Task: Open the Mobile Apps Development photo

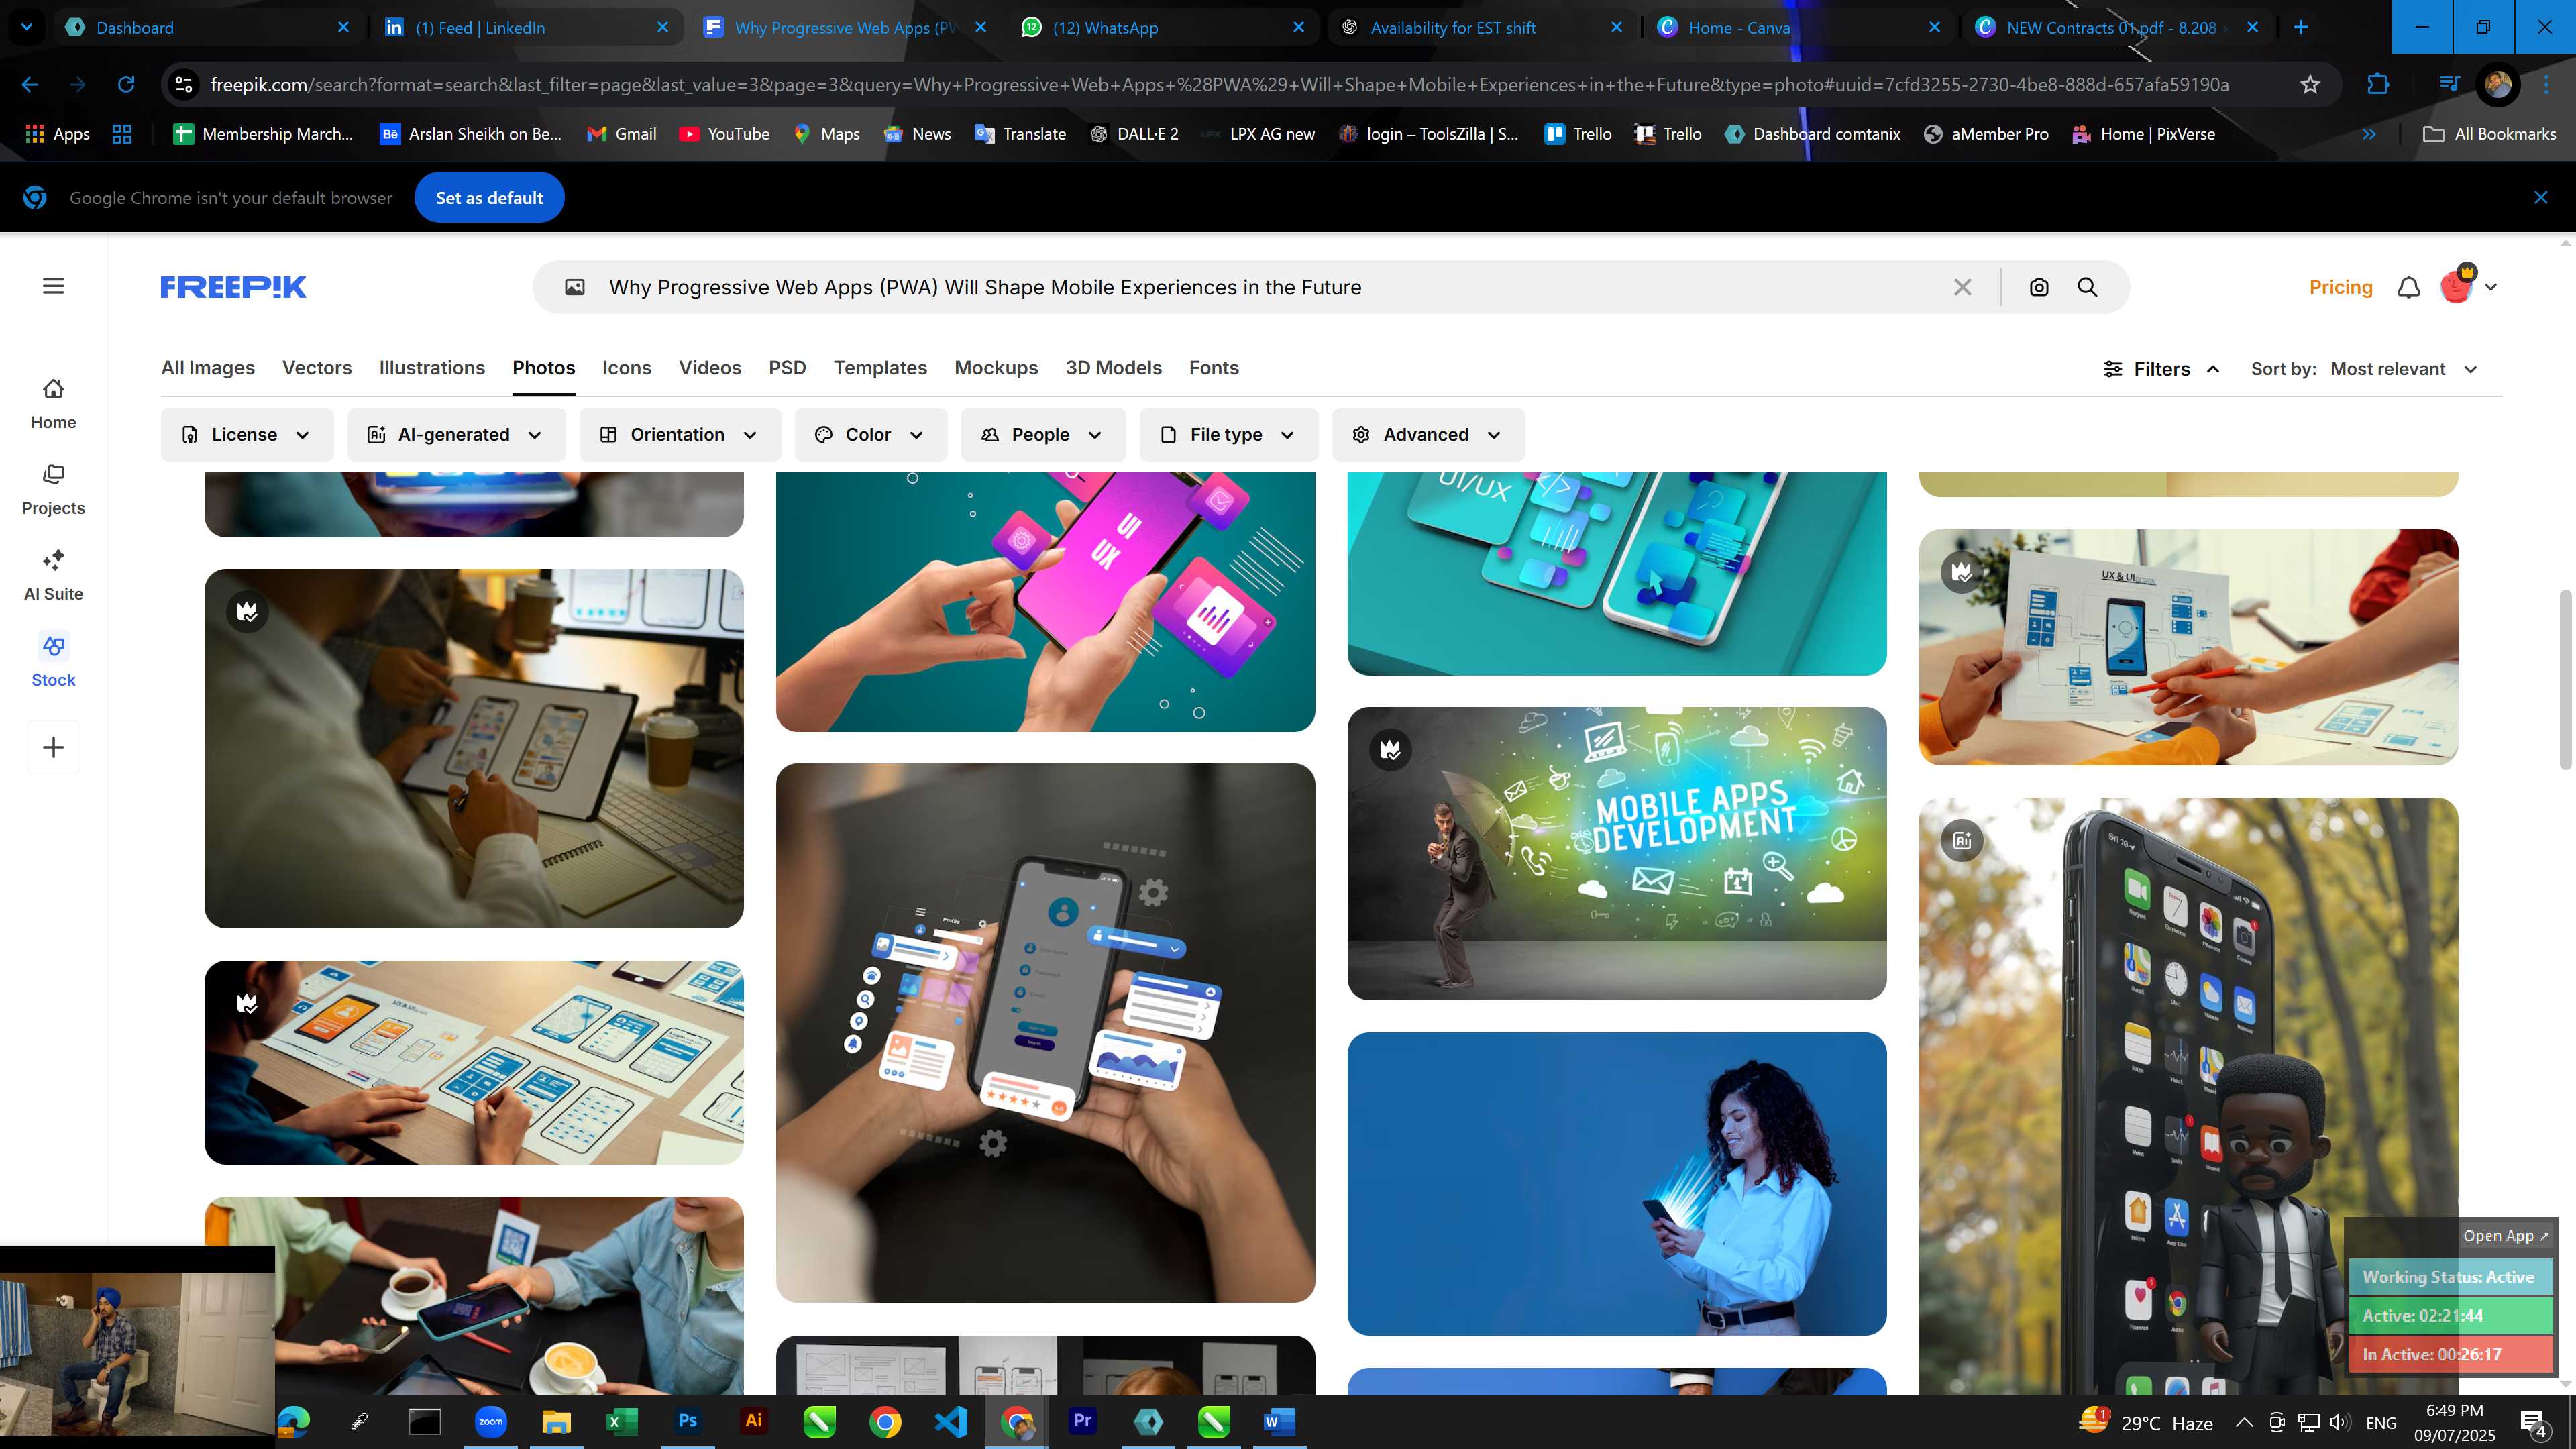Action: [x=1617, y=853]
